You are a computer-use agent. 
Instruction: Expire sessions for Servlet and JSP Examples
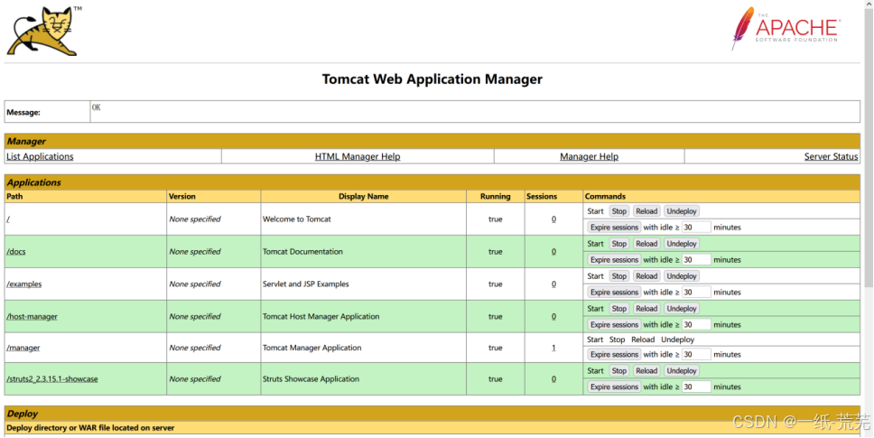614,292
